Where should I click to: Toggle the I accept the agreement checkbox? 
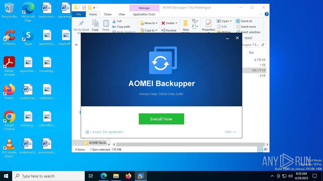[87, 132]
